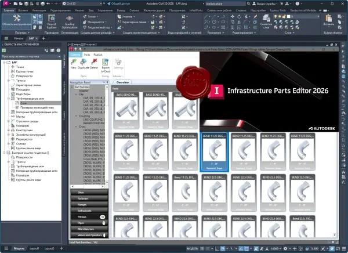348x253 pixels.
Task: Select the highlighted BEND 11.25 DEG thumbnail
Action: tap(215, 152)
